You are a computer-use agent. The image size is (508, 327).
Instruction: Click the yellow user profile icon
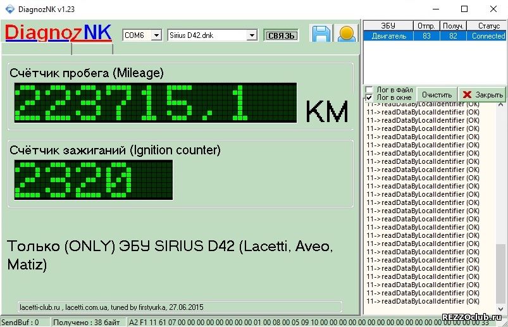(346, 34)
